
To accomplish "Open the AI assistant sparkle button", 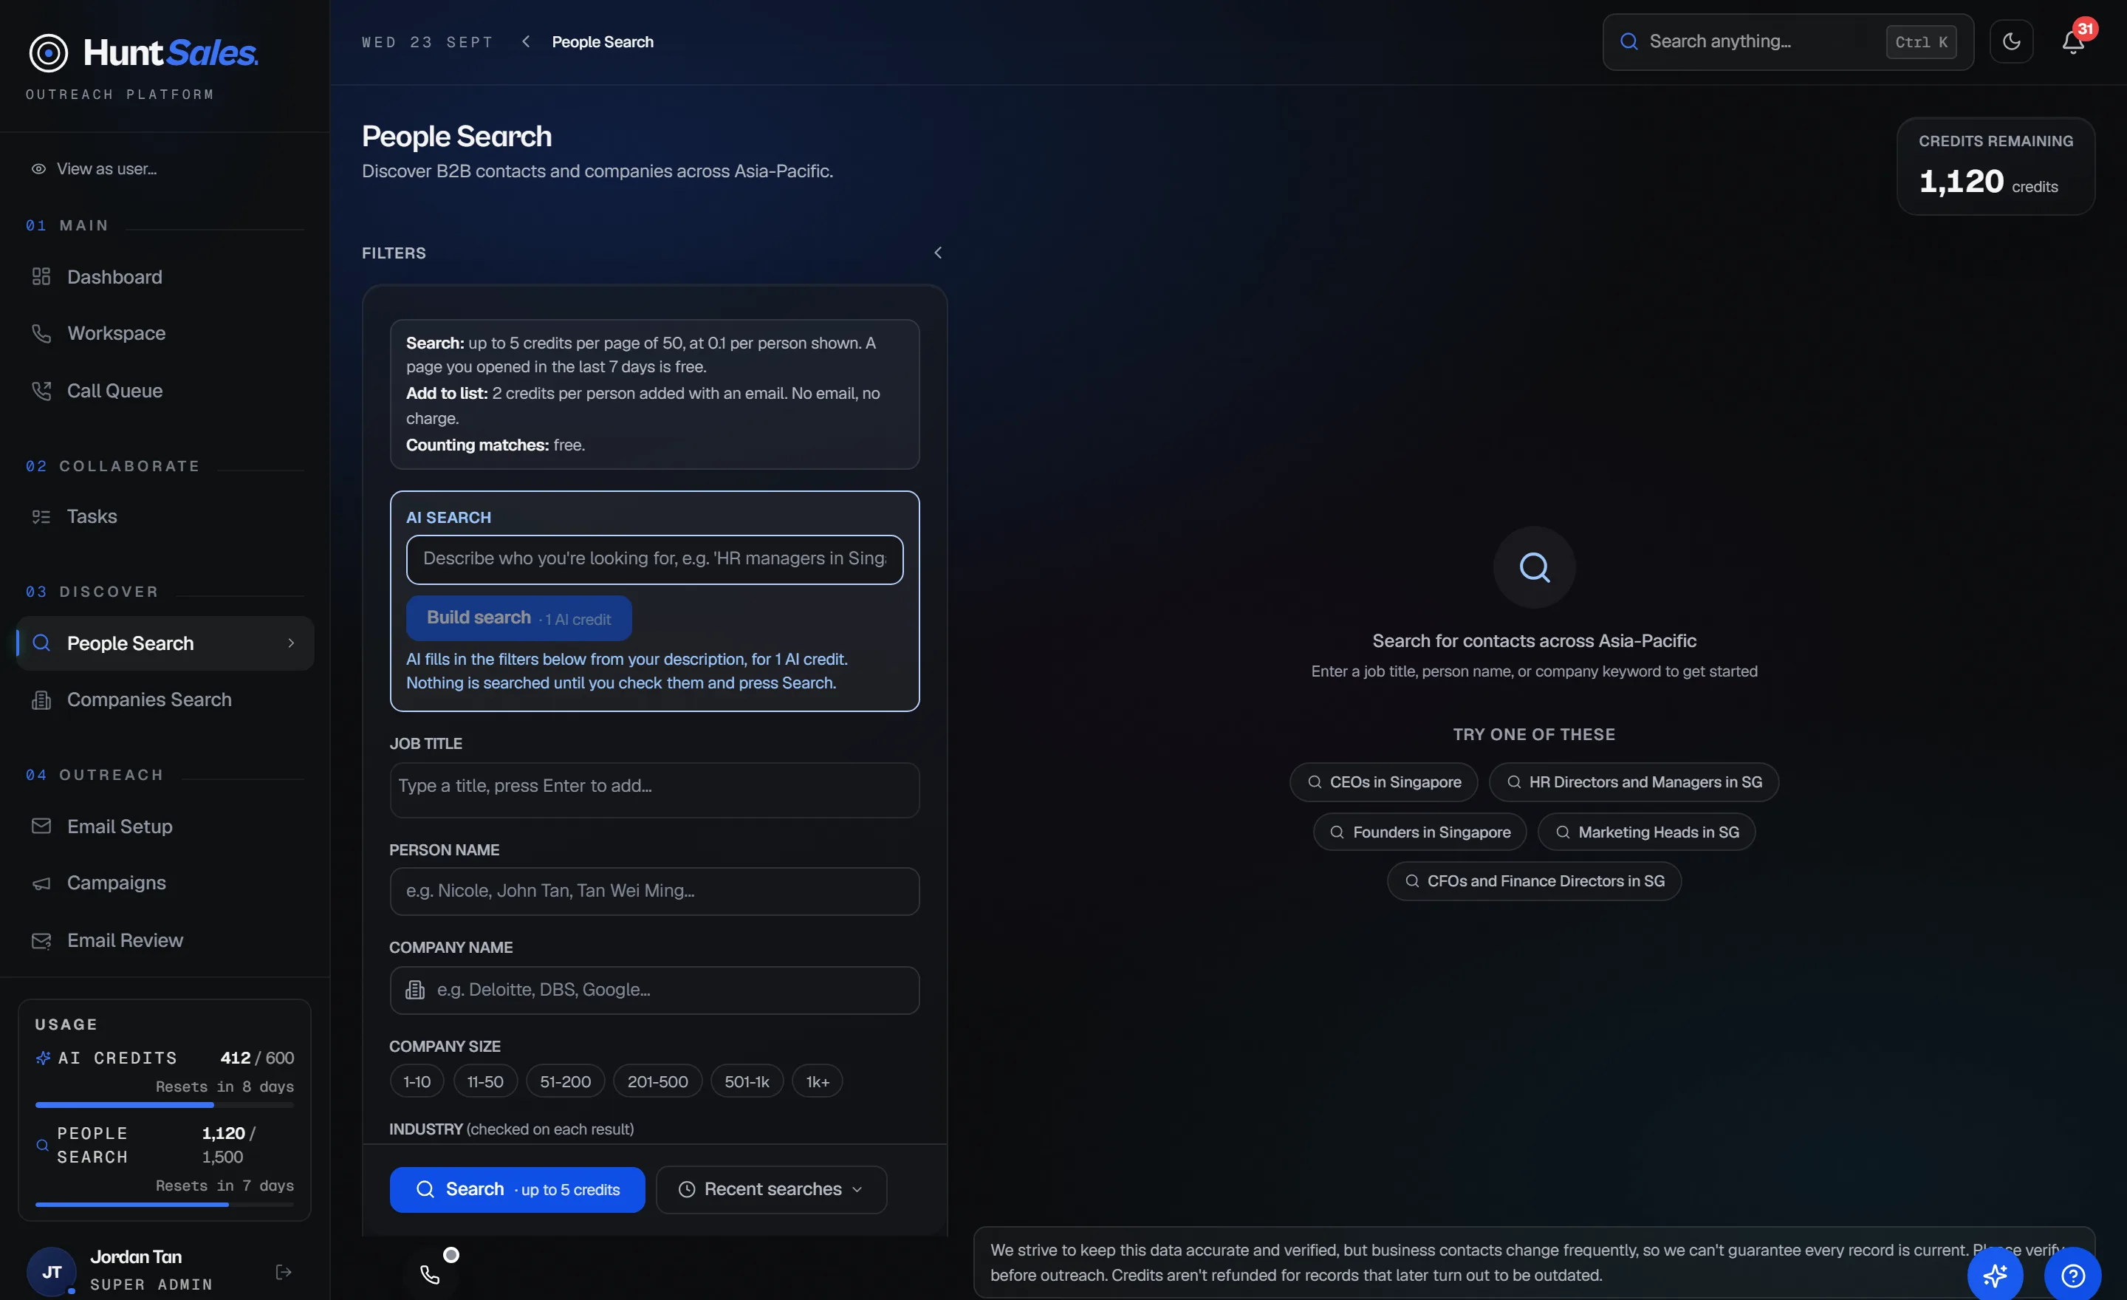I will [1995, 1274].
